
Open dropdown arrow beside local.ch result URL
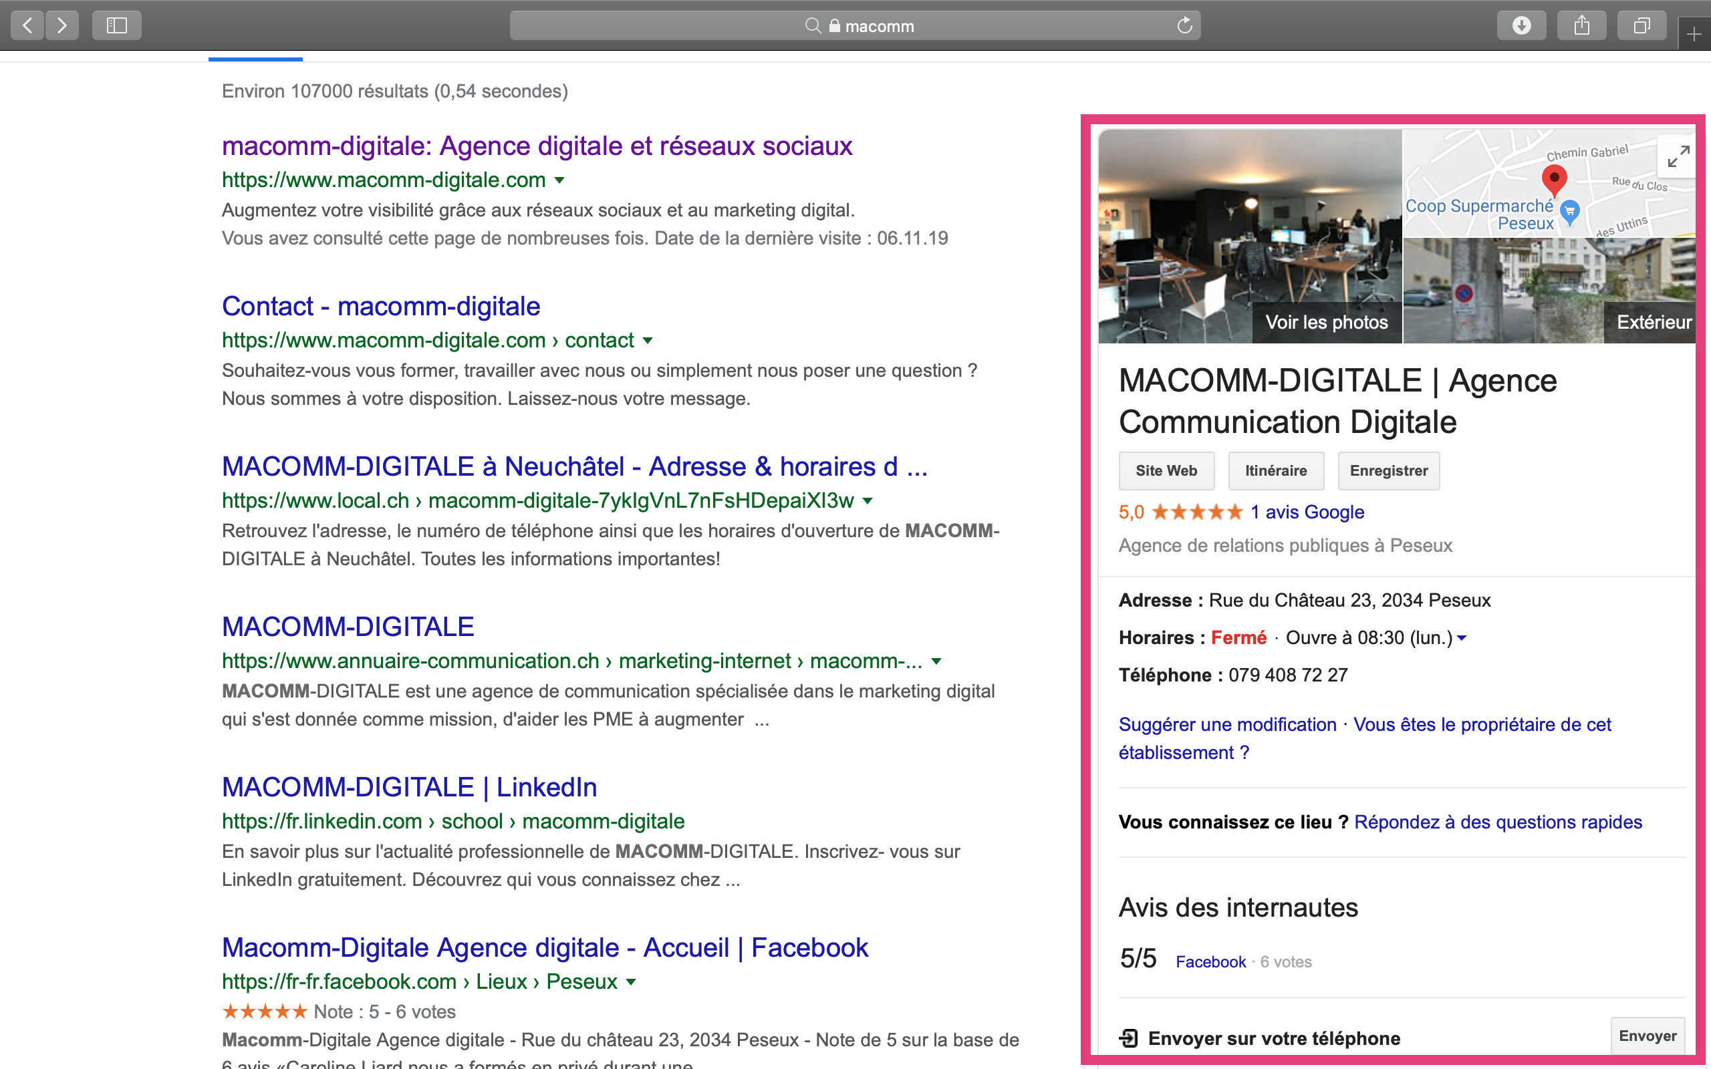pos(868,501)
